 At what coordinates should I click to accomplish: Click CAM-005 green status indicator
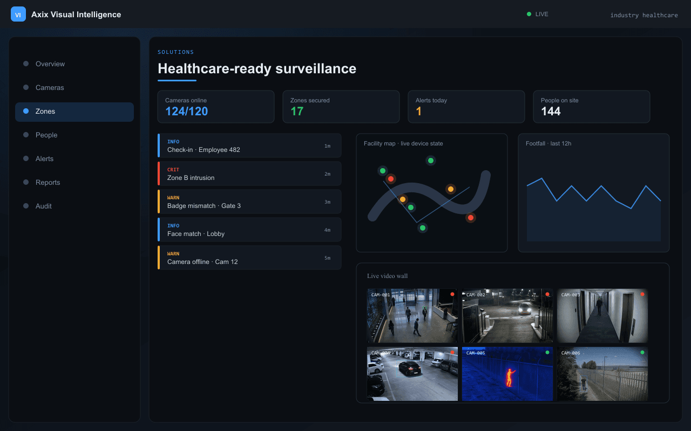tap(547, 352)
